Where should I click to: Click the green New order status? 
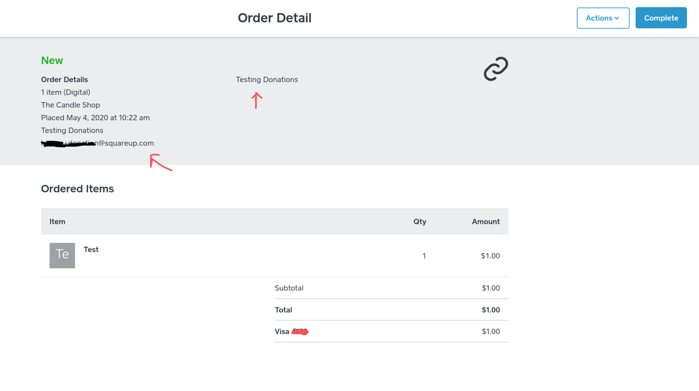(52, 60)
